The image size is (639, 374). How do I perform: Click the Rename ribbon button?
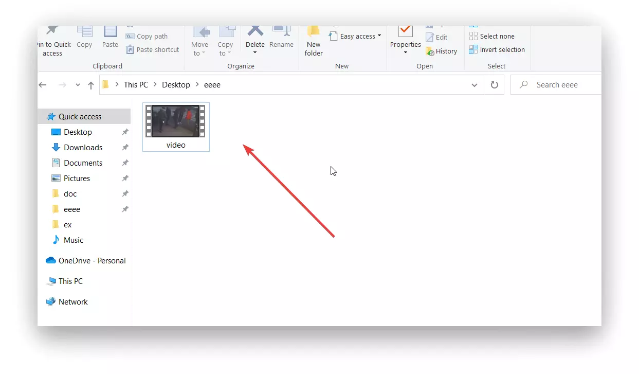click(281, 38)
